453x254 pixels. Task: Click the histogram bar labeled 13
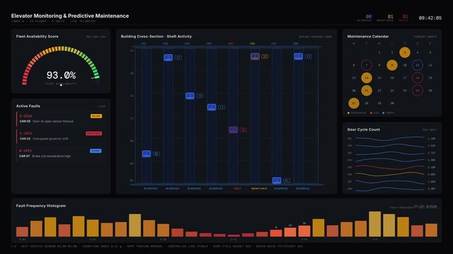(304, 231)
